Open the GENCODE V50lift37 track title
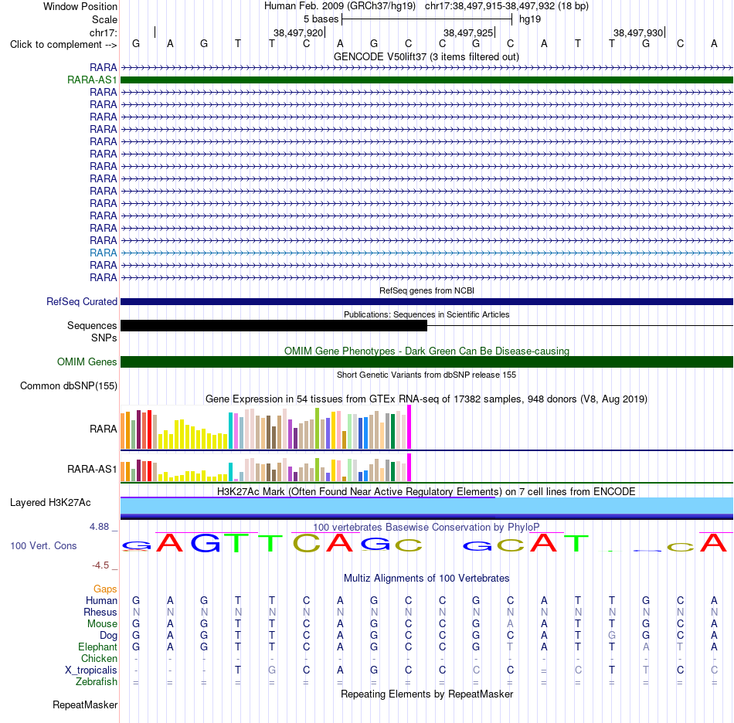The image size is (734, 723). click(426, 56)
